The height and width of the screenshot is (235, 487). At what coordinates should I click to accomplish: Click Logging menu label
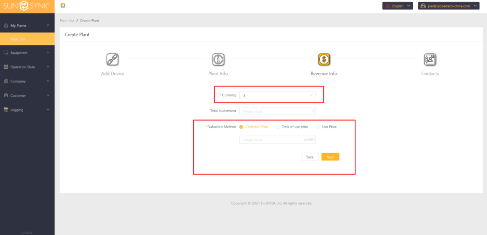pos(17,110)
